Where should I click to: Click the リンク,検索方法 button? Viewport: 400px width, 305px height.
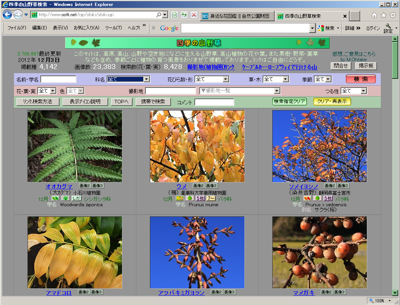(x=38, y=102)
